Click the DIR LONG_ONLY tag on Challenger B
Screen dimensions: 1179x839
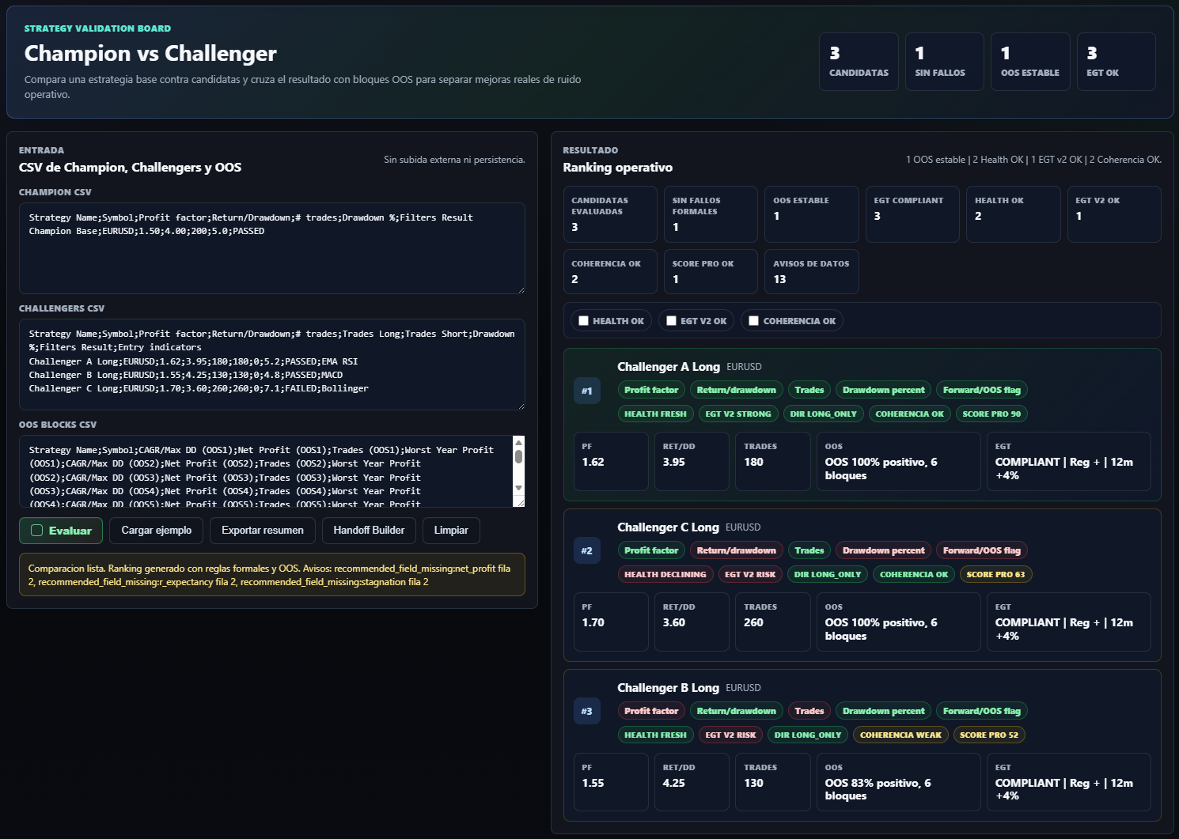[808, 735]
